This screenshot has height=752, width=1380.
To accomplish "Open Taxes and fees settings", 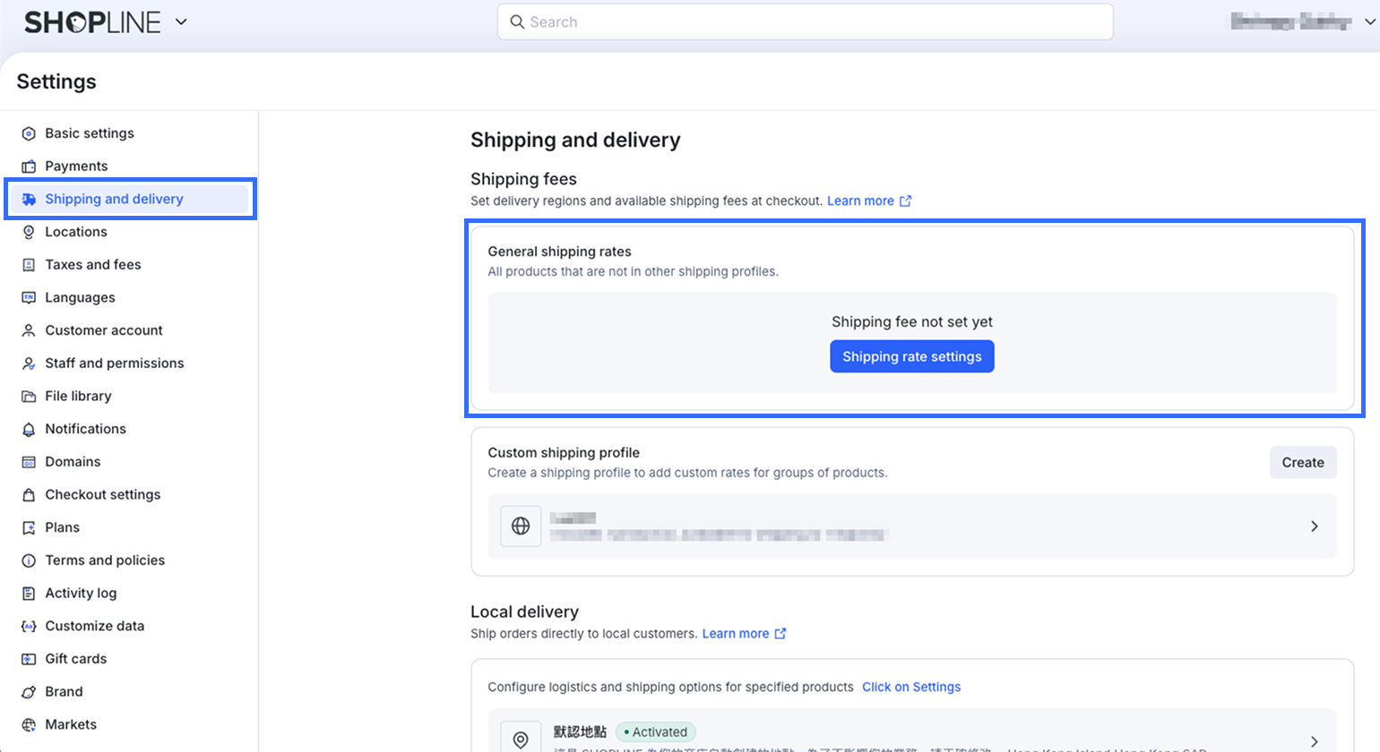I will click(93, 265).
